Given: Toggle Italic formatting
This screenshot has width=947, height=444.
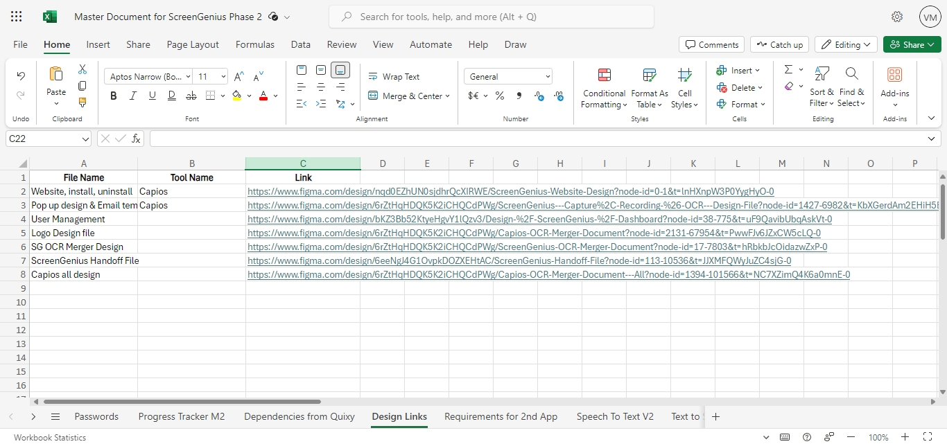Looking at the screenshot, I should click(x=133, y=96).
